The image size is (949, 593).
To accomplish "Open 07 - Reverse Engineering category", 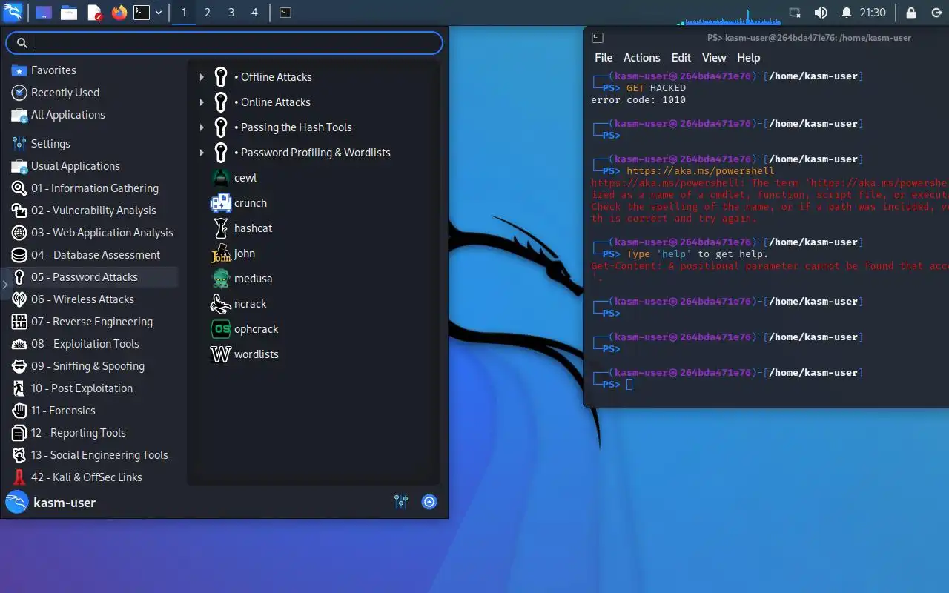I will (93, 322).
